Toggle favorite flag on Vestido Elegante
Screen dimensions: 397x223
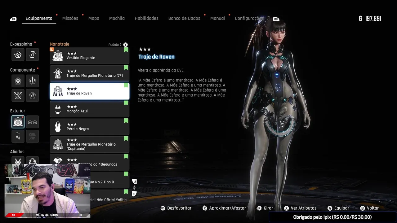[126, 50]
